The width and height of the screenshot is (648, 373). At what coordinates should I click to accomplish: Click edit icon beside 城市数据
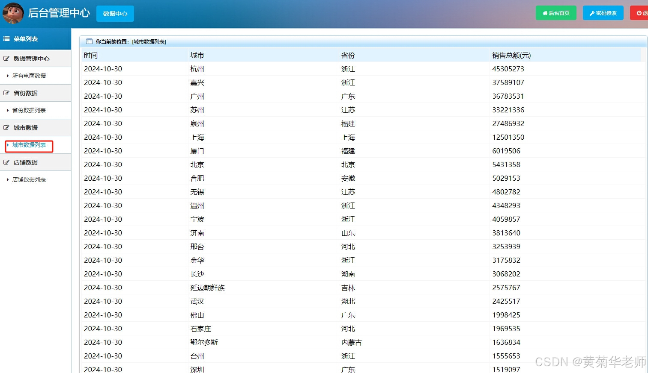click(x=6, y=128)
